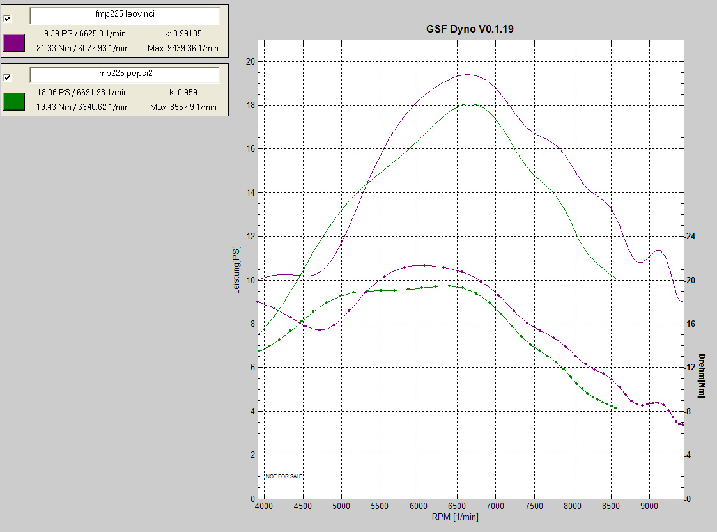Open the purple color swatch for leovinci
The image size is (717, 532).
[14, 43]
